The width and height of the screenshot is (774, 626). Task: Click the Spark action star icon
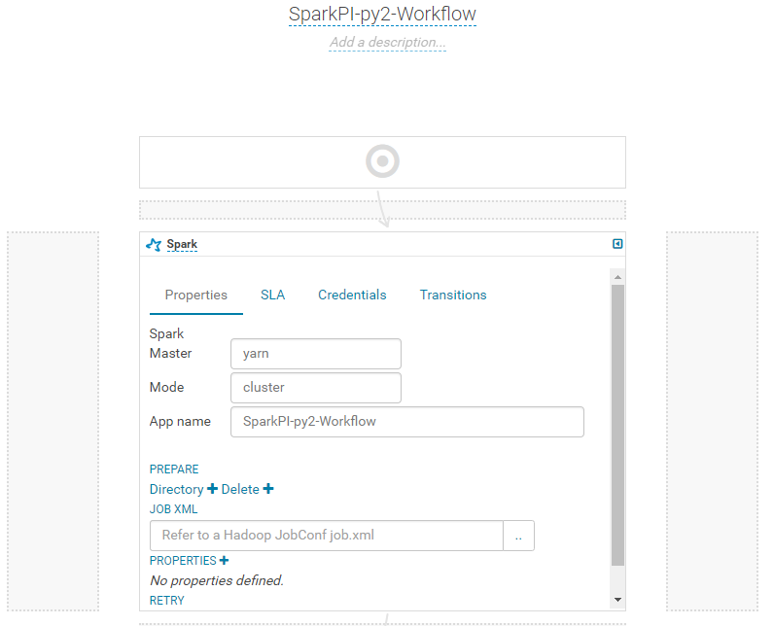click(153, 245)
